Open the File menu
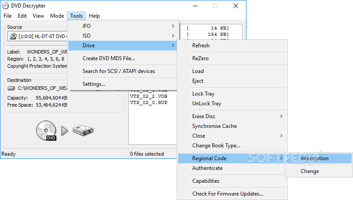The width and height of the screenshot is (353, 200). point(8,16)
